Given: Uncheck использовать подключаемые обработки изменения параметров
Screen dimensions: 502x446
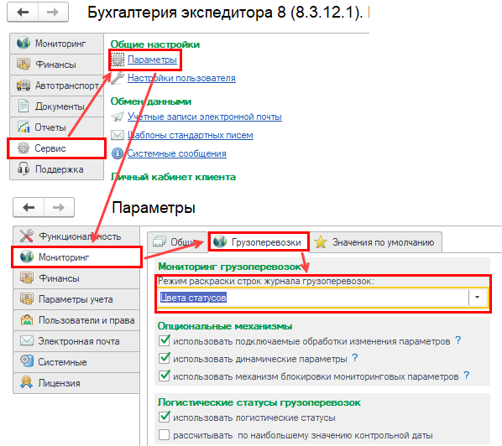Looking at the screenshot, I should coord(165,340).
